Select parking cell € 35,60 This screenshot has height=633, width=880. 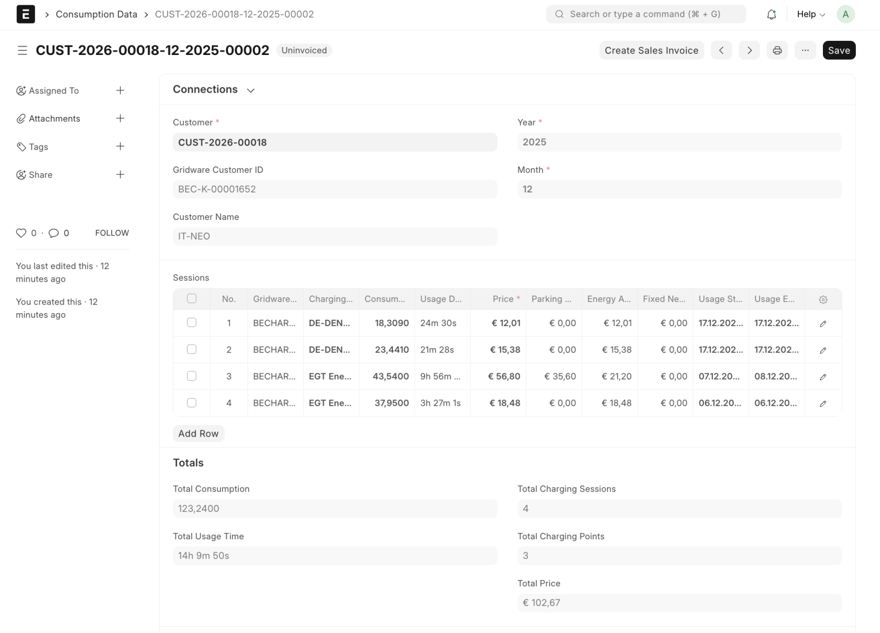click(554, 376)
